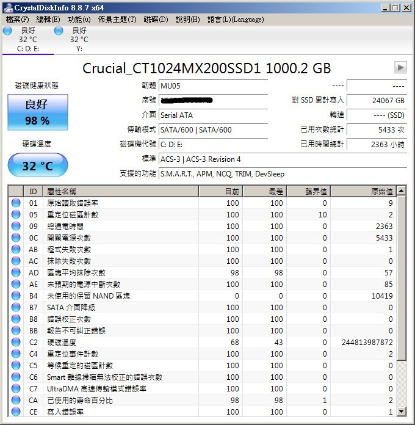Image resolution: width=415 pixels, height=425 pixels.
Task: Click the transfer mode field SATA/600 | SATA/600
Action: (x=213, y=130)
